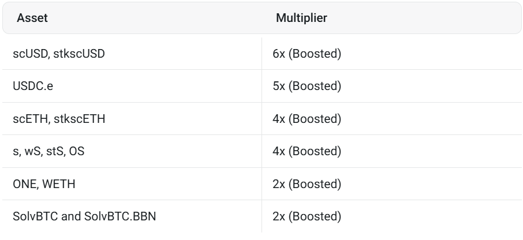Click the multiplier for scETH, stkscETH row
Image resolution: width=523 pixels, height=240 pixels.
click(307, 119)
